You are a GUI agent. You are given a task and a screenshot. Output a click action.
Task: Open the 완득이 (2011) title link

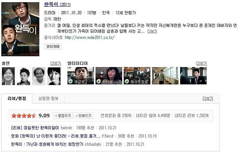[57, 4]
